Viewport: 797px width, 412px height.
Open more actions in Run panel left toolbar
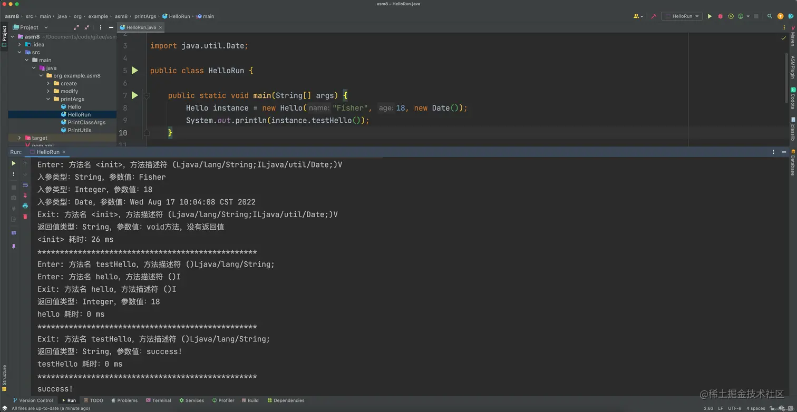pos(14,174)
